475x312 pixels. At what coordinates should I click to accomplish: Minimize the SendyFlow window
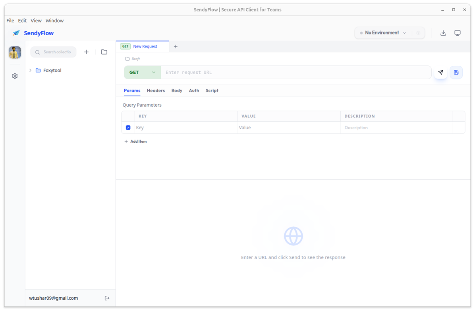pyautogui.click(x=442, y=10)
